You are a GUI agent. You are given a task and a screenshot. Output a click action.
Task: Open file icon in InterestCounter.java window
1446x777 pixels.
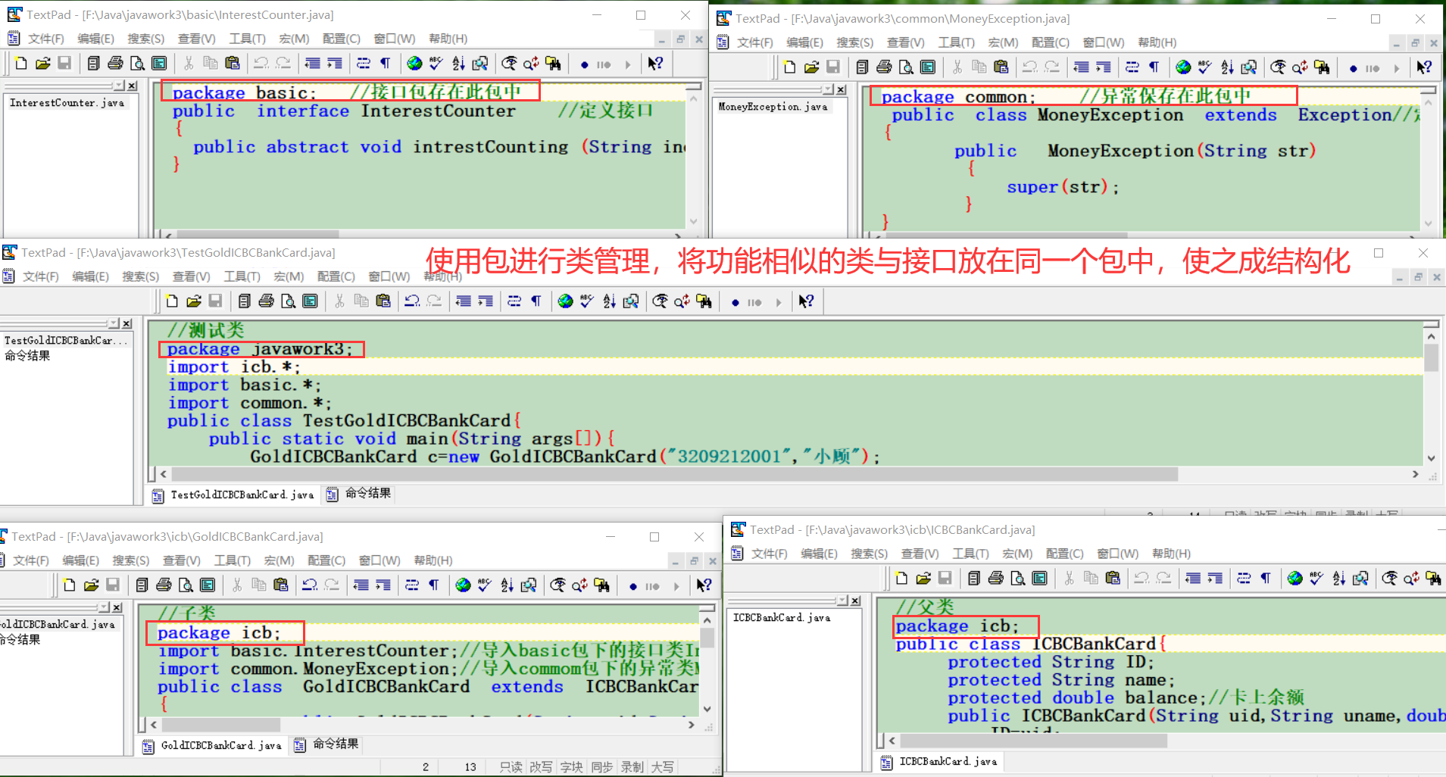pyautogui.click(x=43, y=64)
